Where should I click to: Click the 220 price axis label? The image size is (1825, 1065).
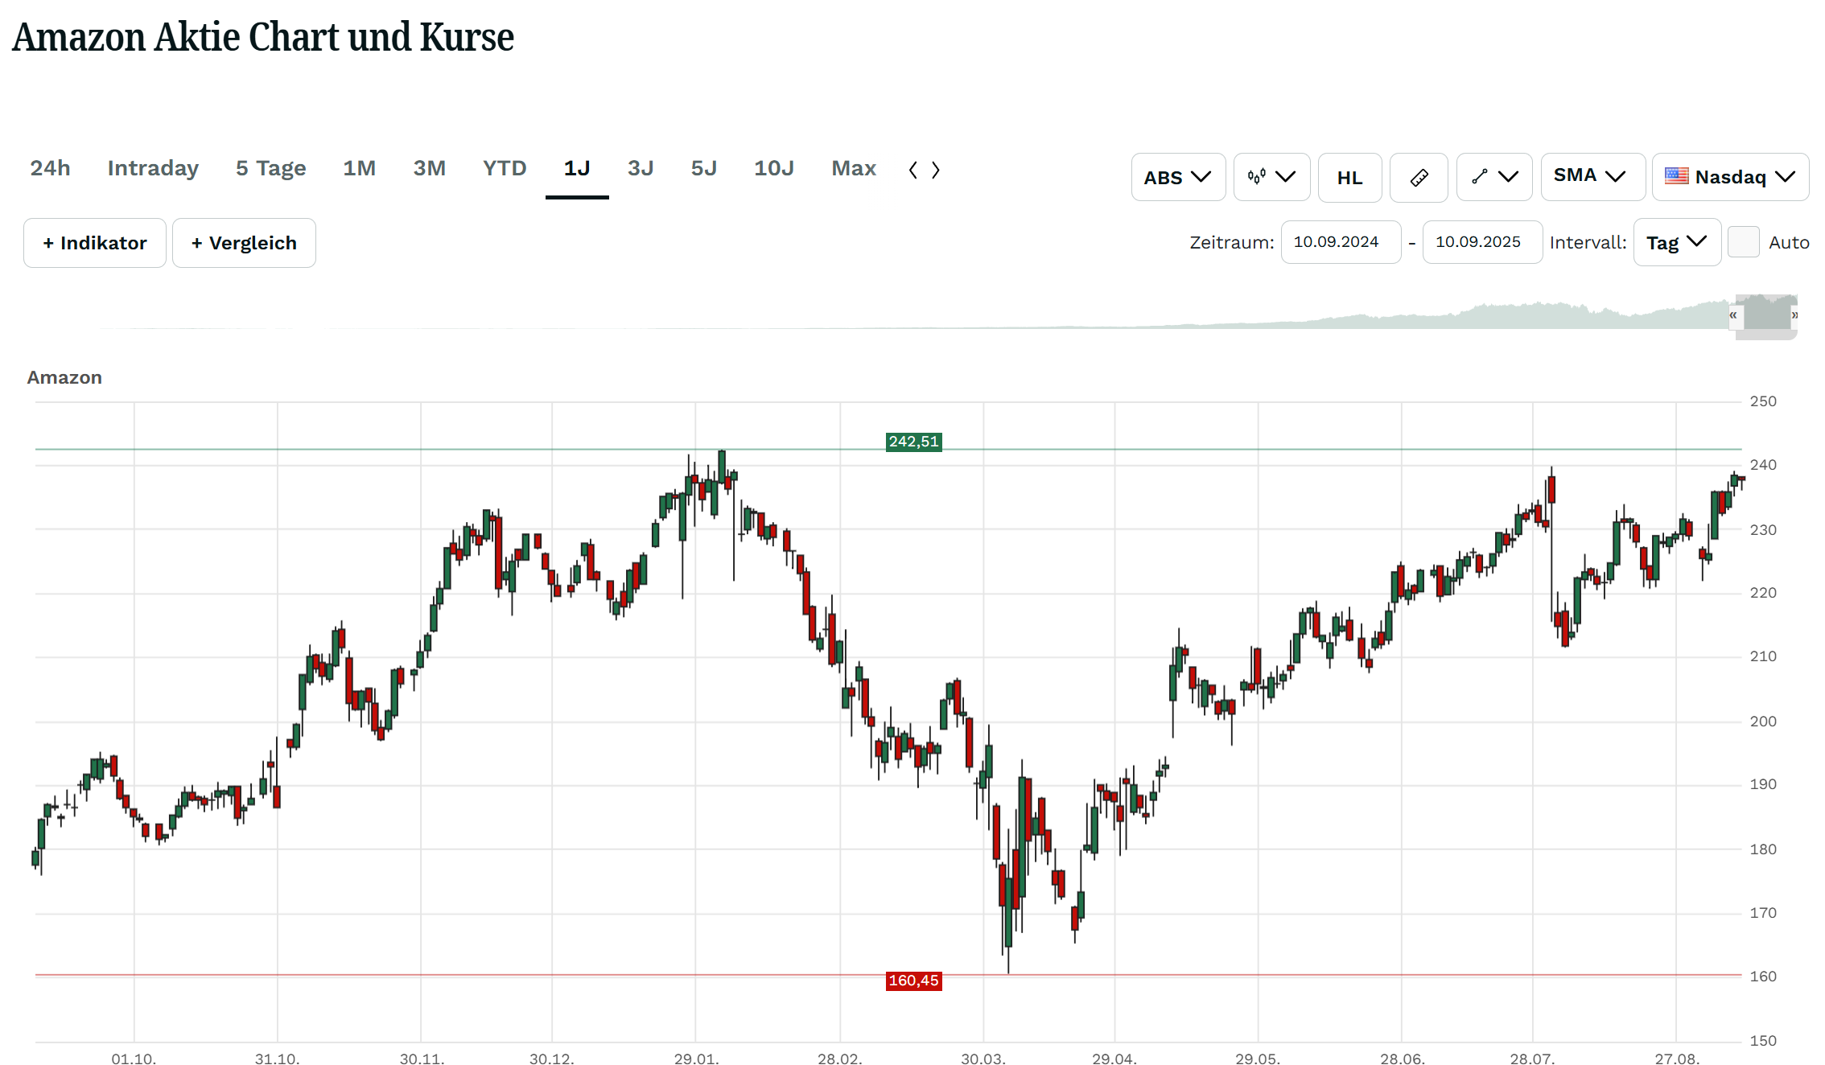tap(1763, 593)
